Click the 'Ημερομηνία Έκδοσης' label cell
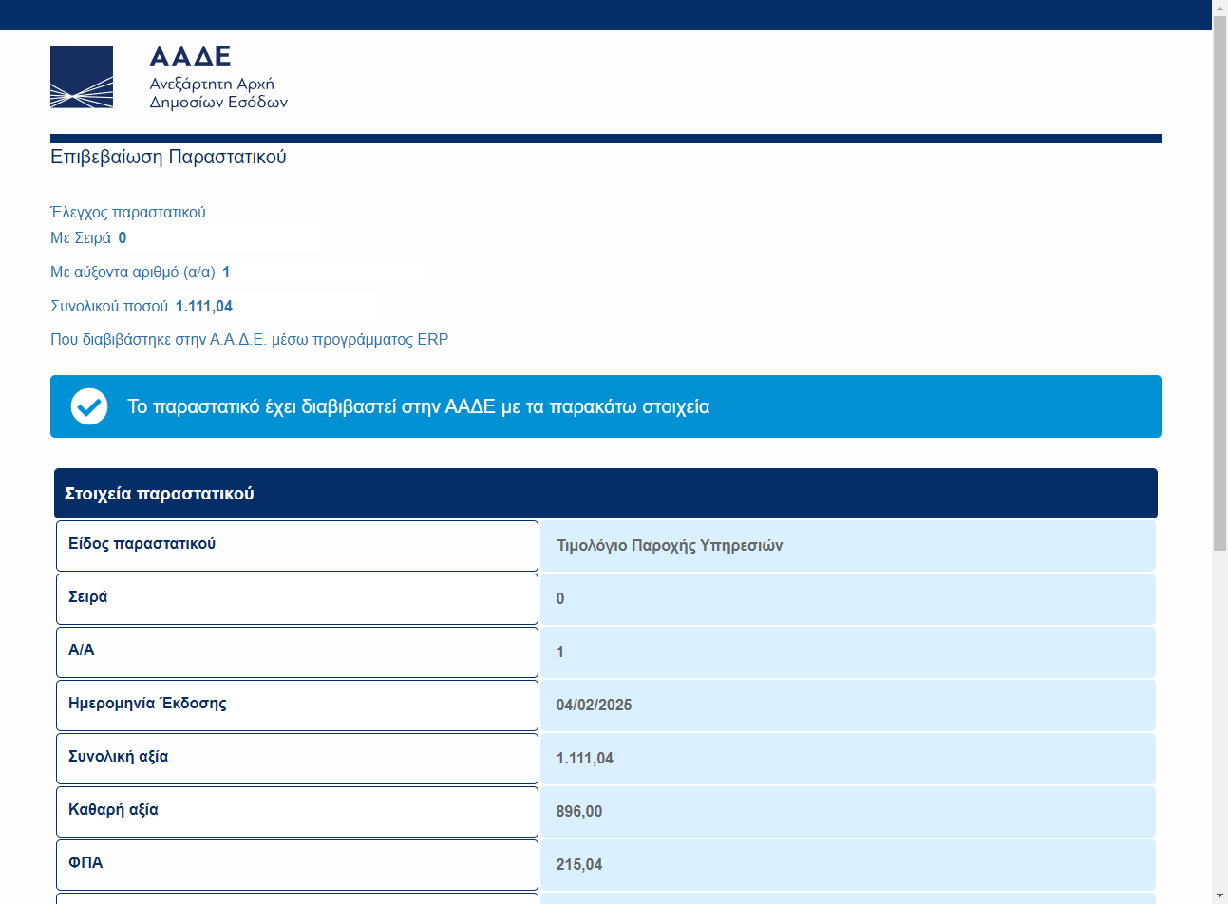Viewport: 1228px width, 904px height. (297, 706)
